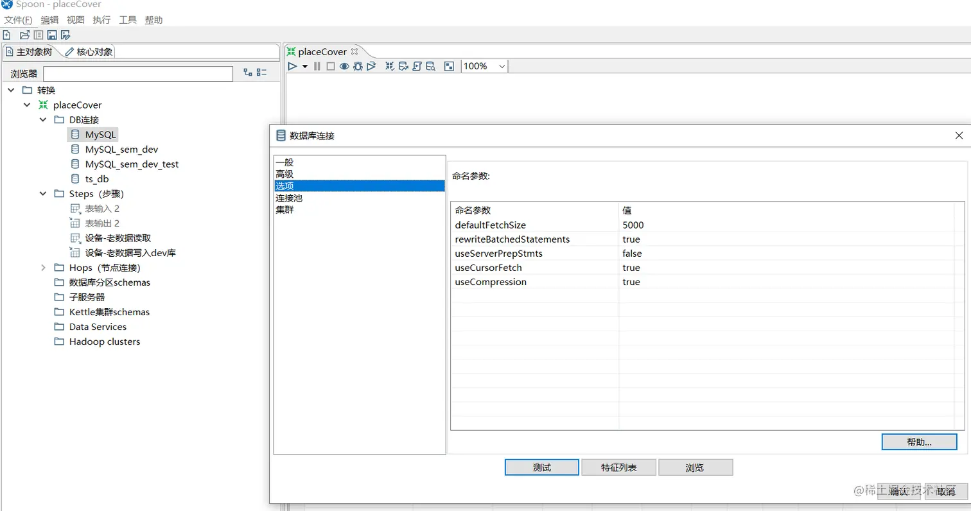Open the 视图 menu
The height and width of the screenshot is (511, 971).
(x=76, y=20)
